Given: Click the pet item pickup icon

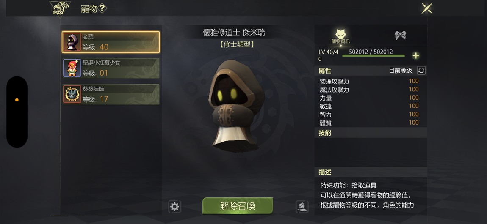Looking at the screenshot, I should [302, 207].
